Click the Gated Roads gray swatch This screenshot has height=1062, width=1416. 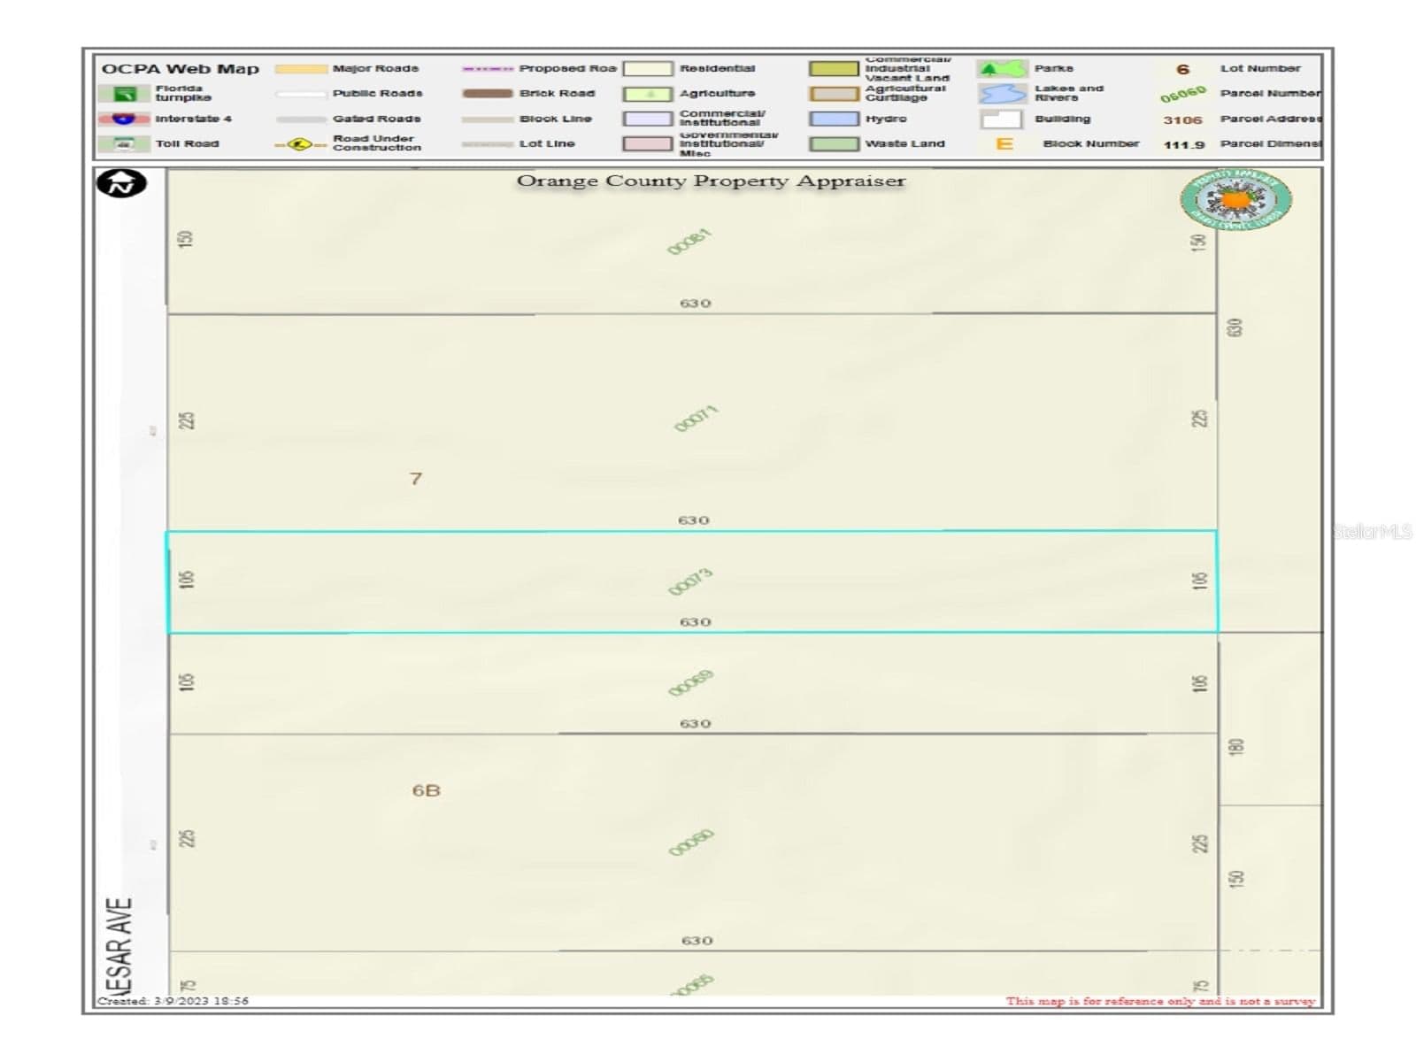[301, 119]
